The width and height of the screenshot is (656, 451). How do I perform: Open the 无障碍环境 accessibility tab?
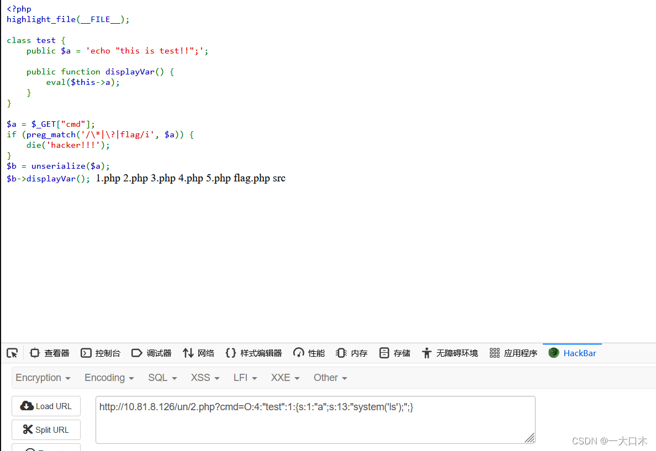tap(449, 353)
